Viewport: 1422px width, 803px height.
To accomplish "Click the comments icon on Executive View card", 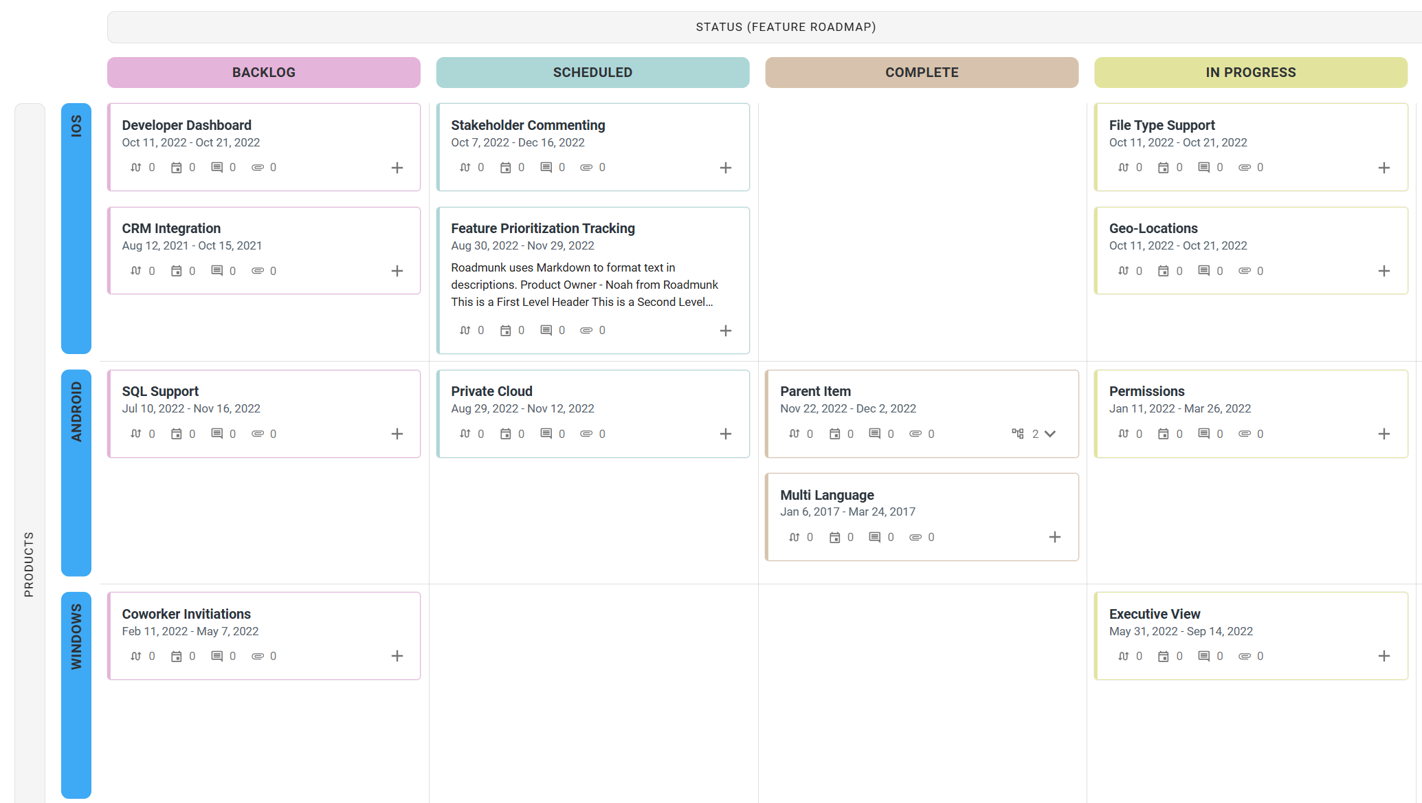I will (1204, 656).
